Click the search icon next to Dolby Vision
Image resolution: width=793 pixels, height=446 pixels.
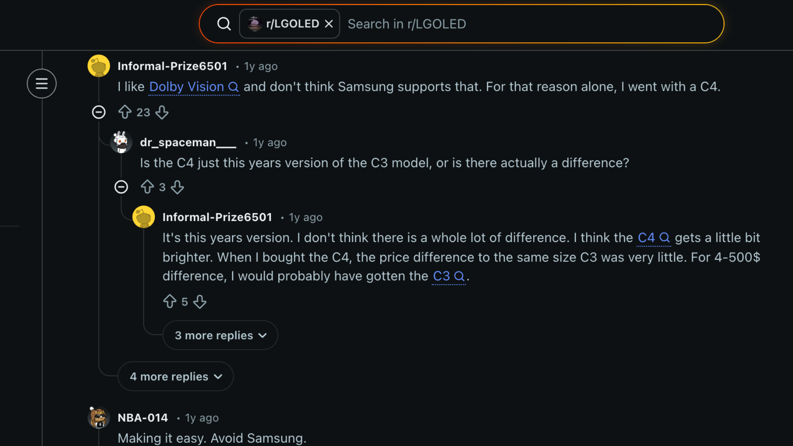pos(234,87)
